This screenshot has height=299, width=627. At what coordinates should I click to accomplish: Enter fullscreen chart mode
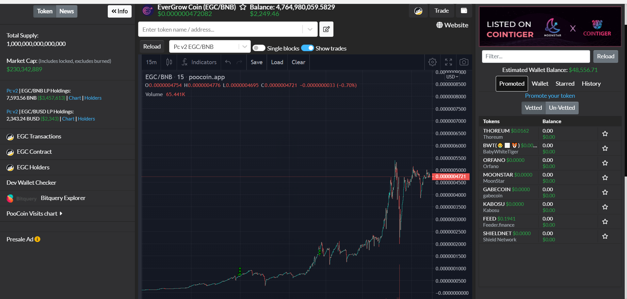(x=448, y=62)
